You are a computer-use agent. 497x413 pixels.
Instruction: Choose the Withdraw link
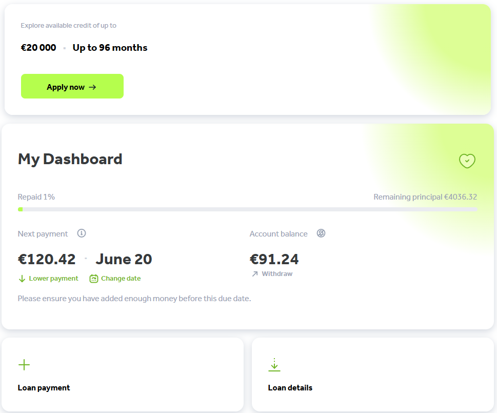pyautogui.click(x=277, y=274)
